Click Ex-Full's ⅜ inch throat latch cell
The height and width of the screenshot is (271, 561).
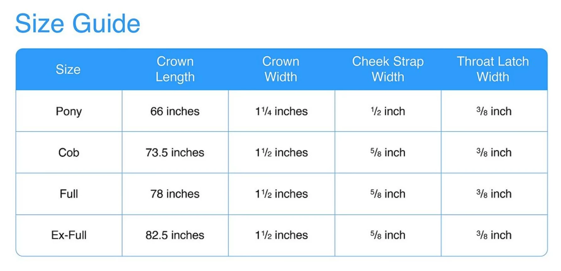494,235
